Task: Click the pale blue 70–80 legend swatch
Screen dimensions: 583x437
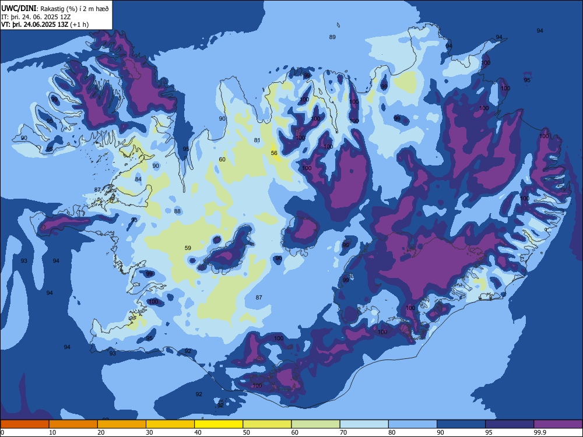Action: (364, 424)
